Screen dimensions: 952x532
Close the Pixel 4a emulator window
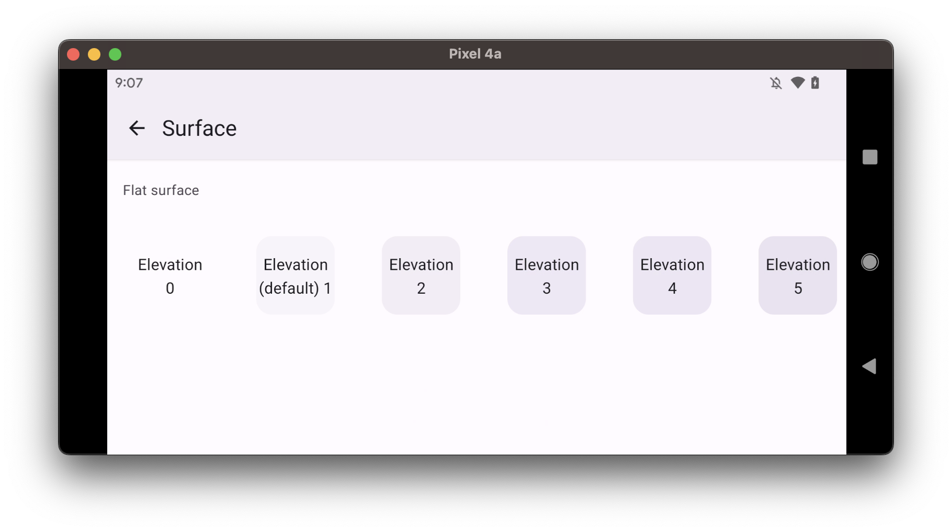tap(73, 54)
